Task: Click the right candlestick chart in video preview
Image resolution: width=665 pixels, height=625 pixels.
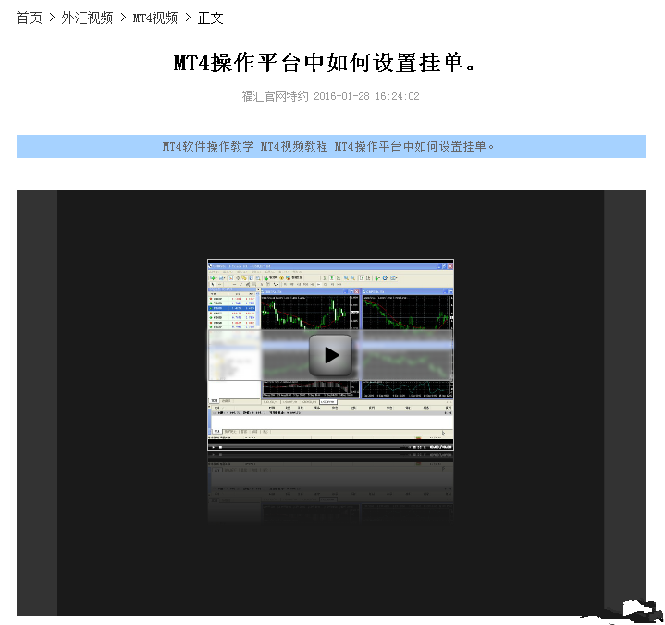Action: (x=407, y=316)
